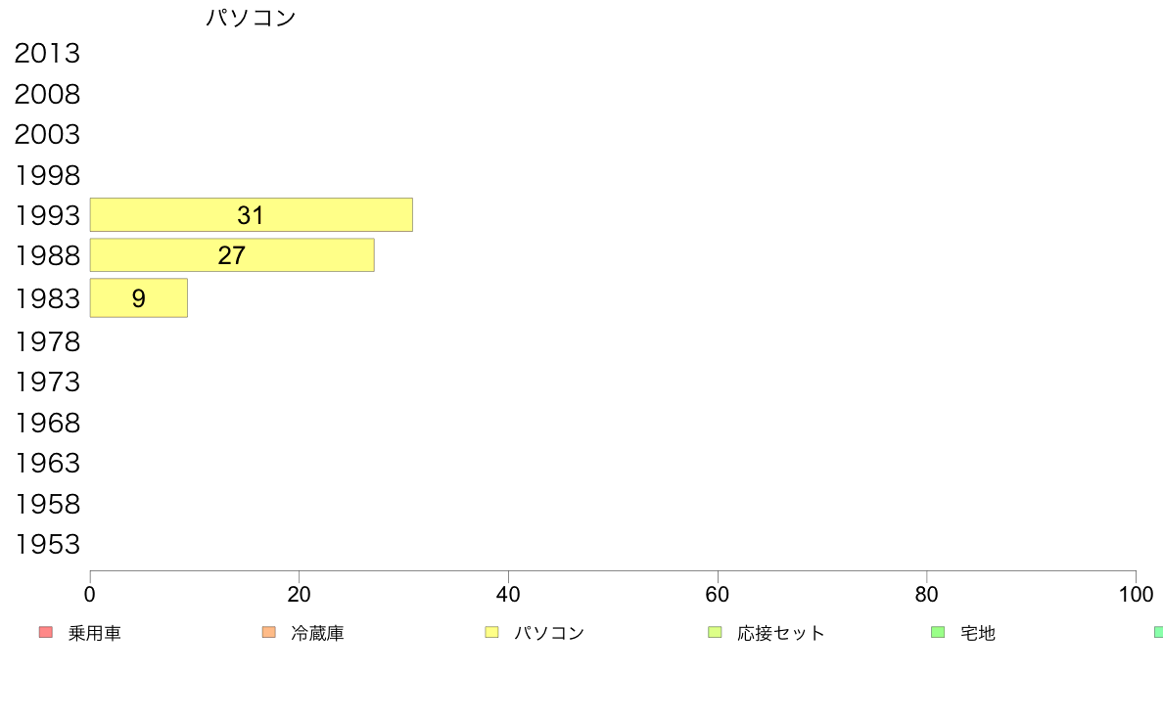
Task: Click the red 乗用車 legend swatch
Action: [x=45, y=633]
